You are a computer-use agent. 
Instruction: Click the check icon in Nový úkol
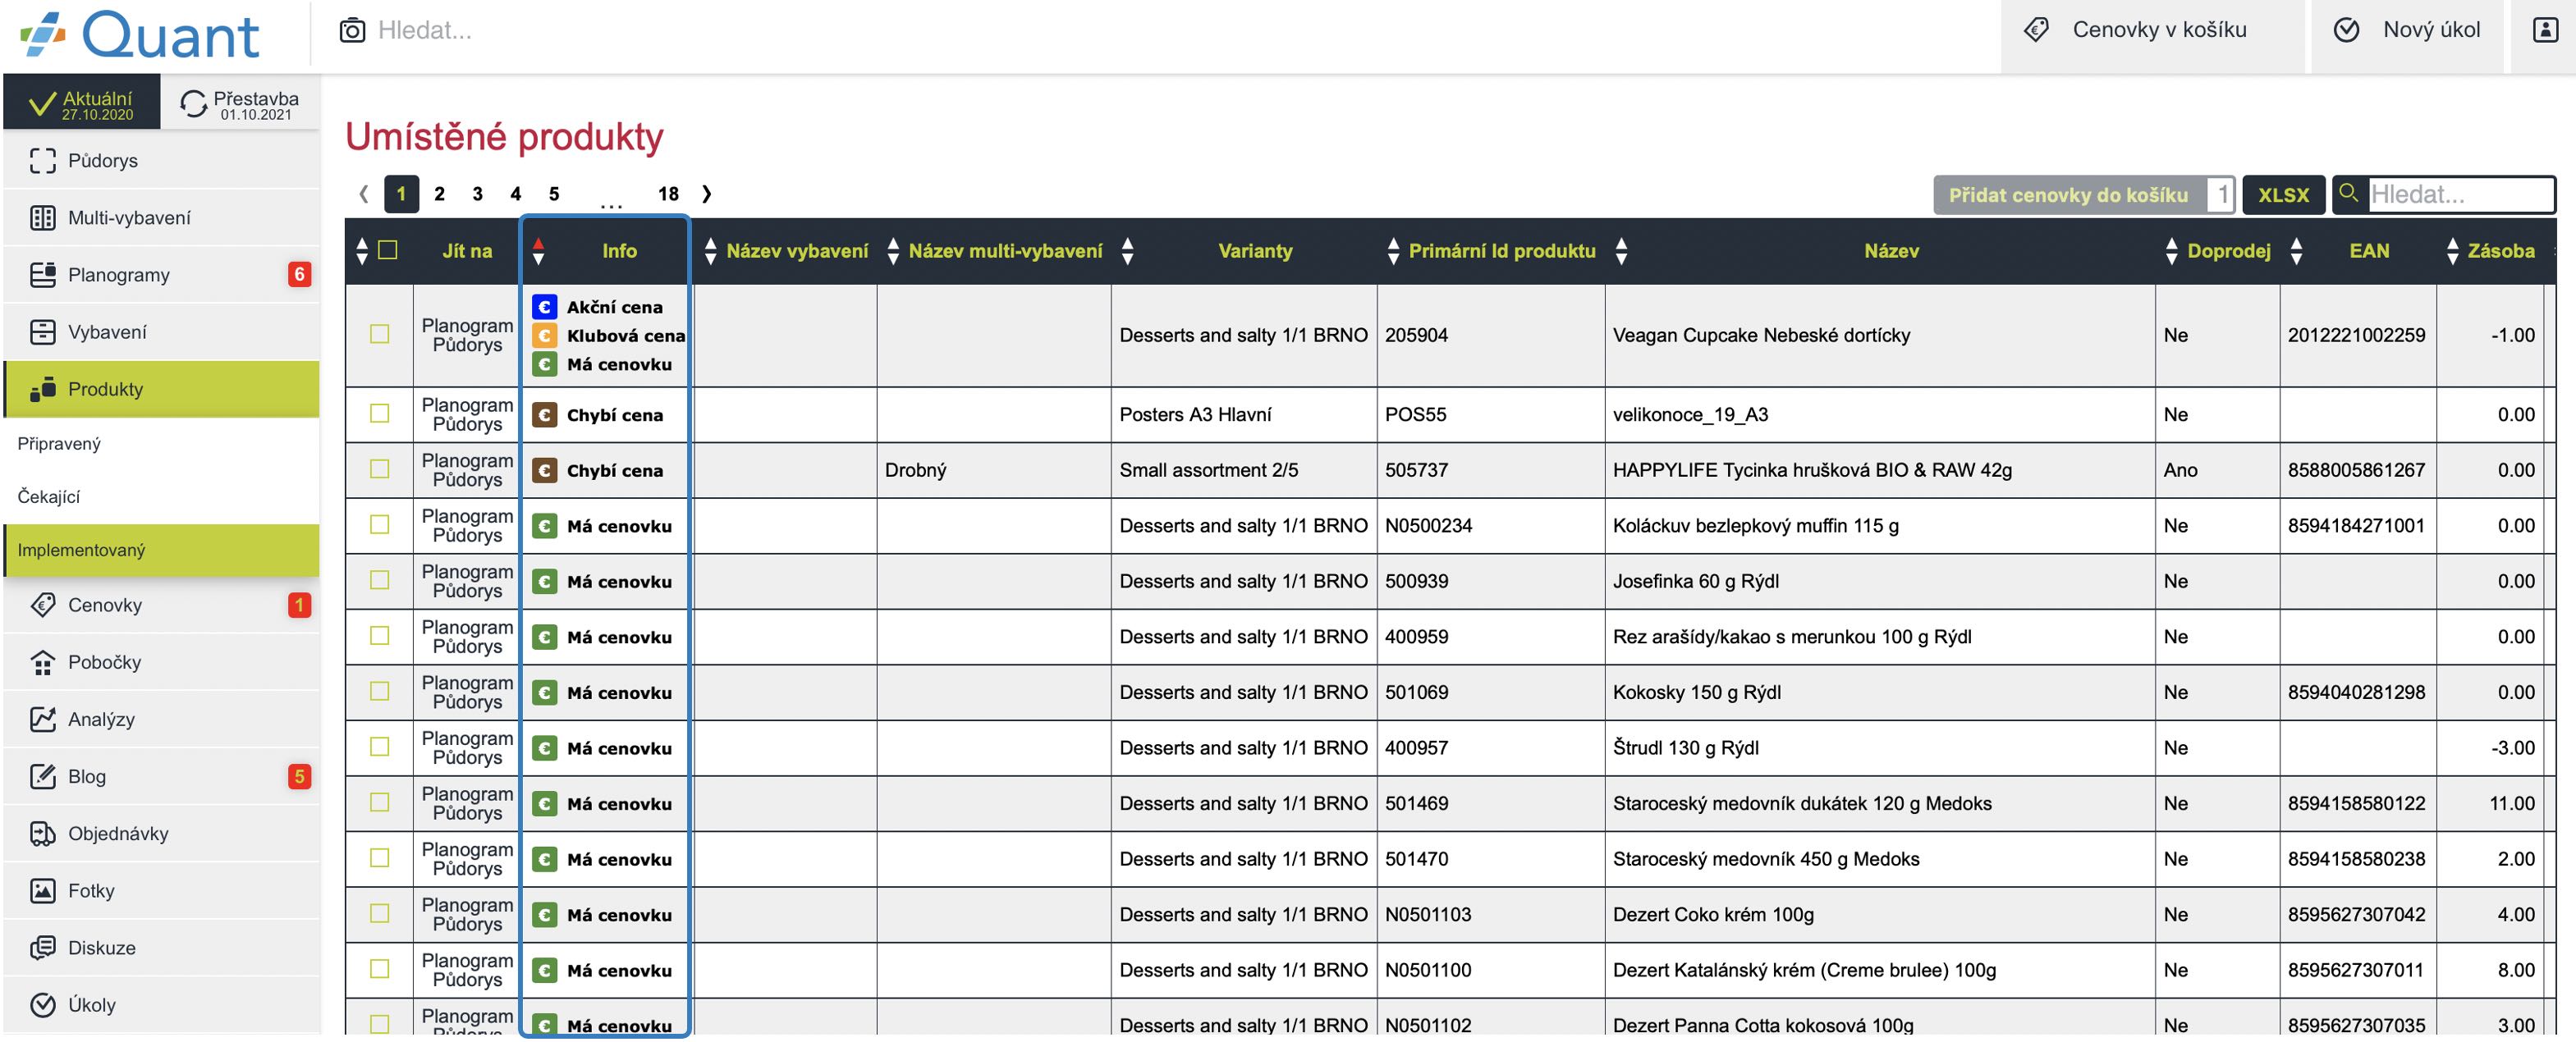click(2346, 30)
